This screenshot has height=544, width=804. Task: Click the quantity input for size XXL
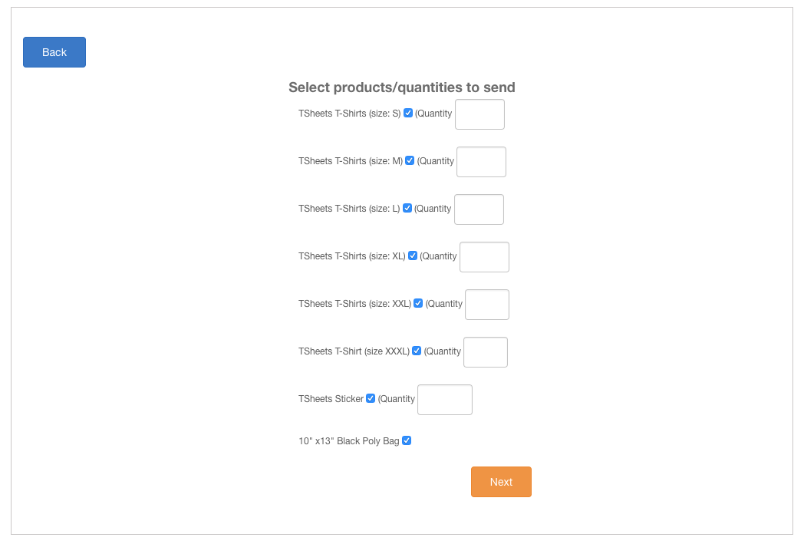tap(487, 305)
